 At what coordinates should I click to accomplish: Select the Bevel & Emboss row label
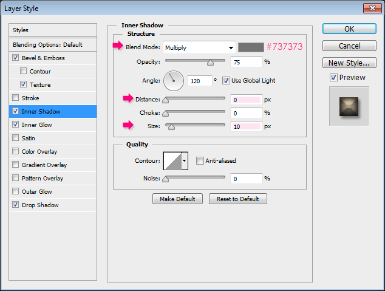(x=43, y=58)
